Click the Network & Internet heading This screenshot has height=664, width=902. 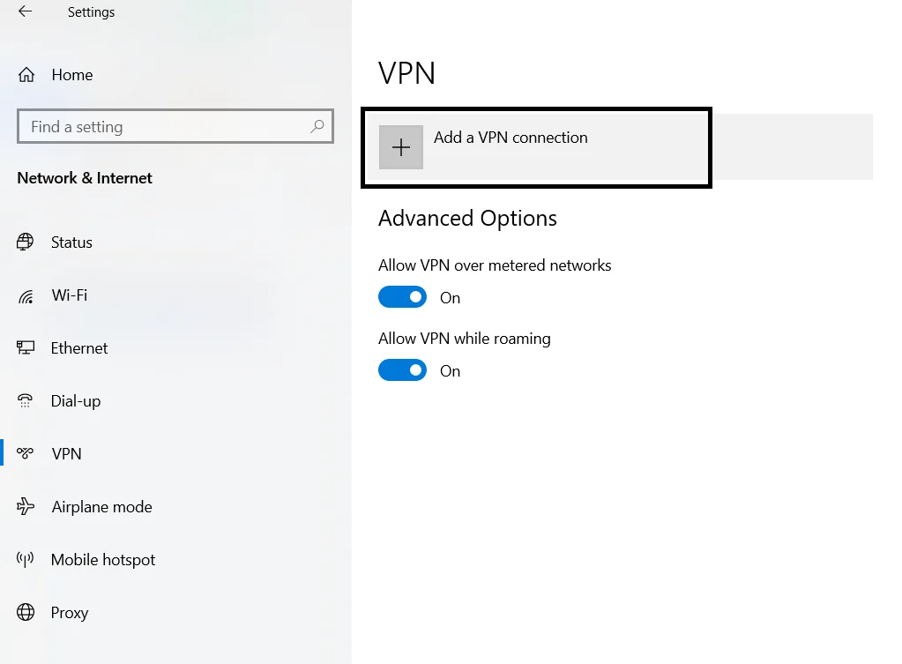tap(84, 177)
